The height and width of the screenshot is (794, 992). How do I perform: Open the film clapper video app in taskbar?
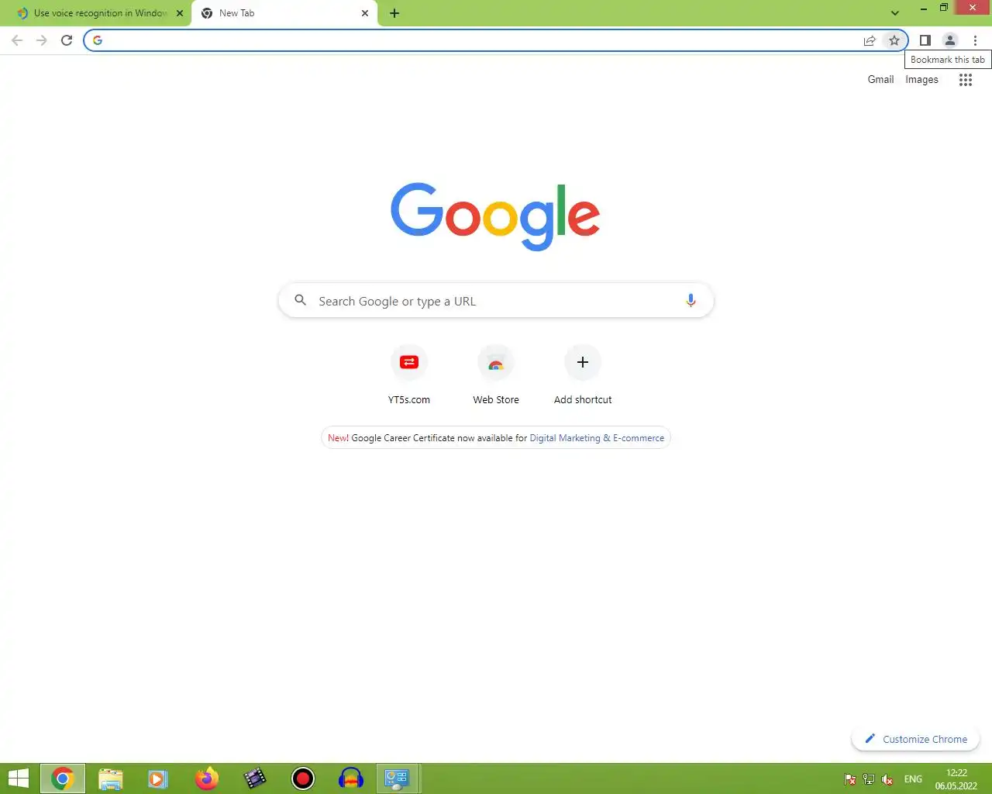click(255, 778)
